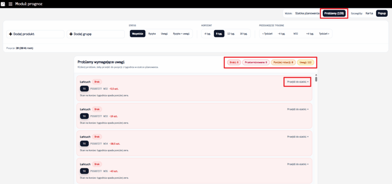This screenshot has width=392, height=184.
Task: Click the -43 szt. value
Action: [113, 171]
